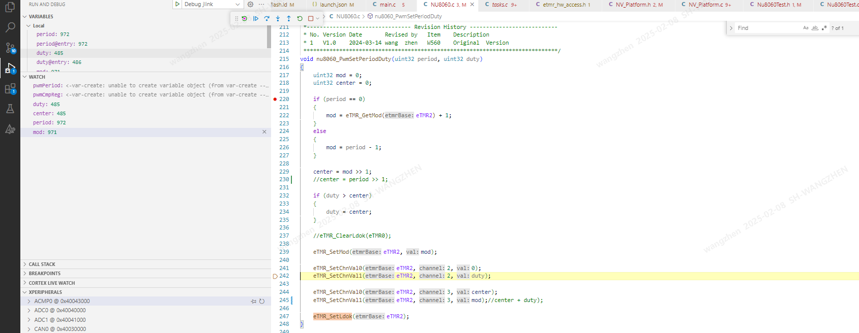Expand the ADC0 peripheral node
859x333 pixels.
click(29, 311)
